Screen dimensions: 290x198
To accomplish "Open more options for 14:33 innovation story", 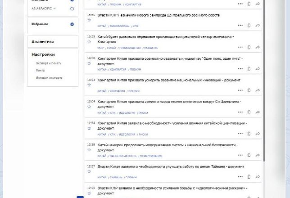I will [240, 90].
